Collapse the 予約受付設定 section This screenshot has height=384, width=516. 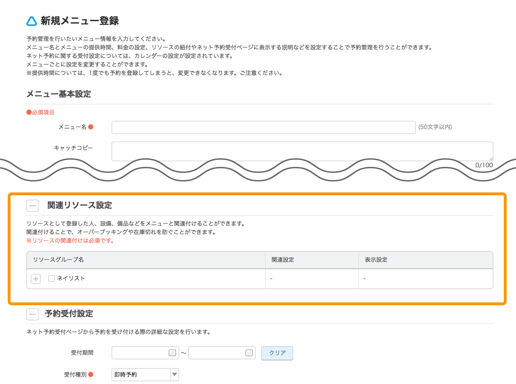tap(32, 314)
